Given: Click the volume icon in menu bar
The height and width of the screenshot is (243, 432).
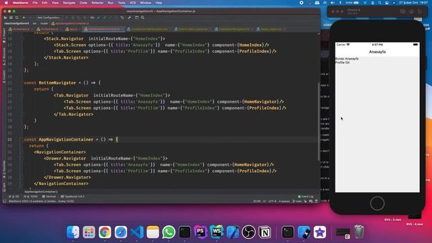Looking at the screenshot, I should (x=333, y=3).
